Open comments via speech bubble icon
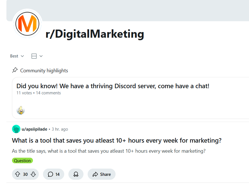The width and height of the screenshot is (249, 187). (50, 174)
